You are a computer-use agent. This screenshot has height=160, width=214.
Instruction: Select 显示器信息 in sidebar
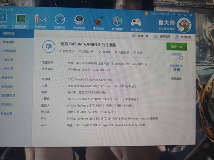8,96
